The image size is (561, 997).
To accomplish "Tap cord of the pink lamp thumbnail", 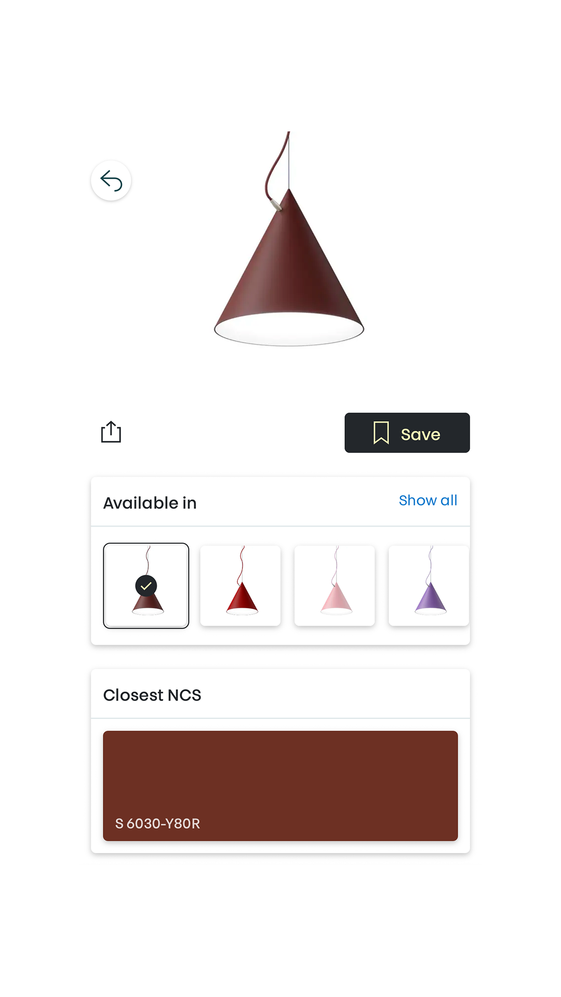I will (336, 564).
